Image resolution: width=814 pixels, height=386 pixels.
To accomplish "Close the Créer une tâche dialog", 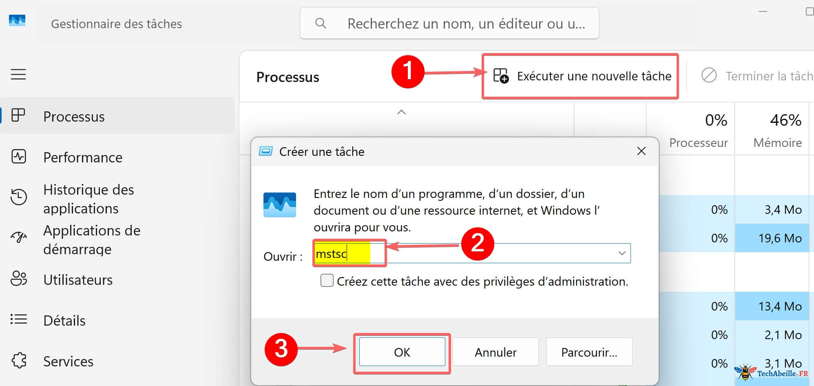I will [x=641, y=151].
